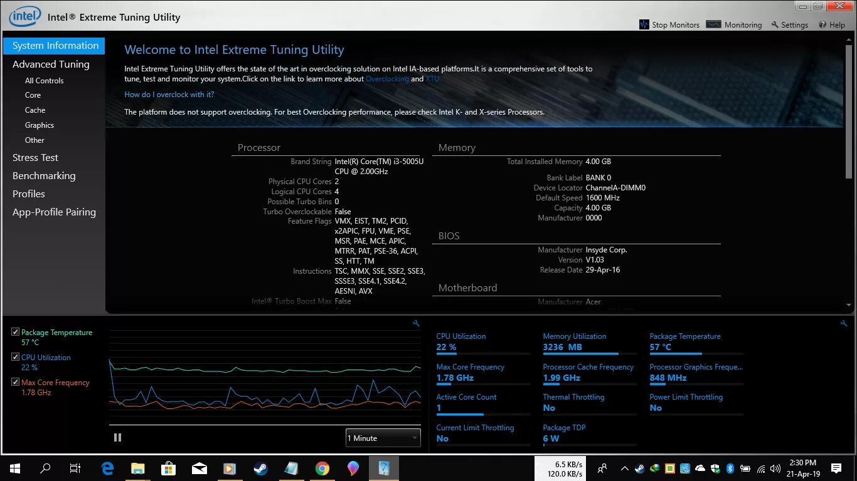Click the battery power tray icon
The width and height of the screenshot is (857, 481).
746,468
